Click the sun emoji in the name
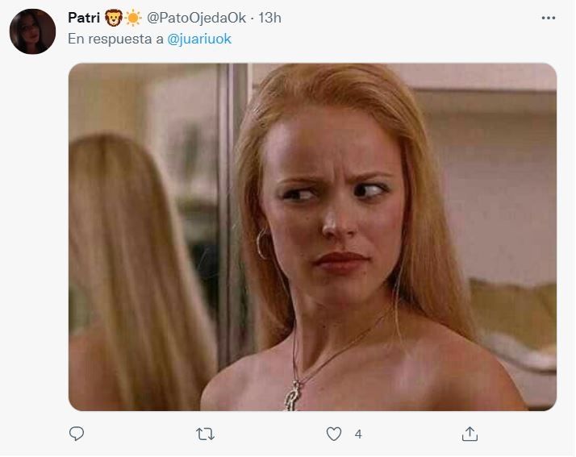576x457 pixels. (x=133, y=18)
